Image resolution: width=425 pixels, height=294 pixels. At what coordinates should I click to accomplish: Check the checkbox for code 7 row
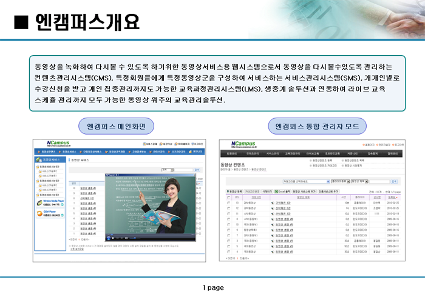[x=229, y=235]
